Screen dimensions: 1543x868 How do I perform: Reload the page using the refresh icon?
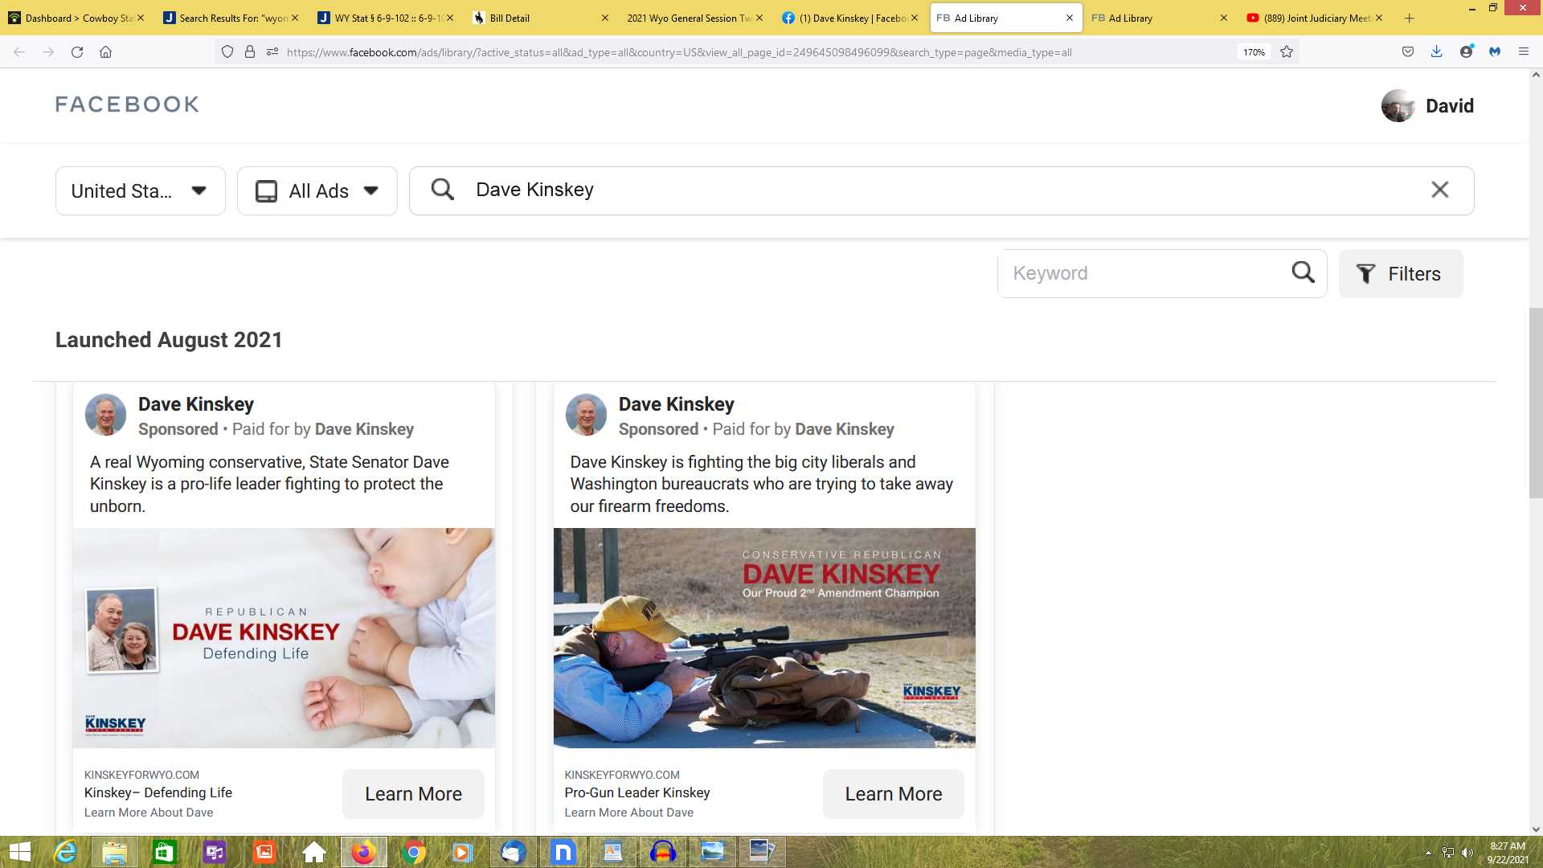pos(77,52)
